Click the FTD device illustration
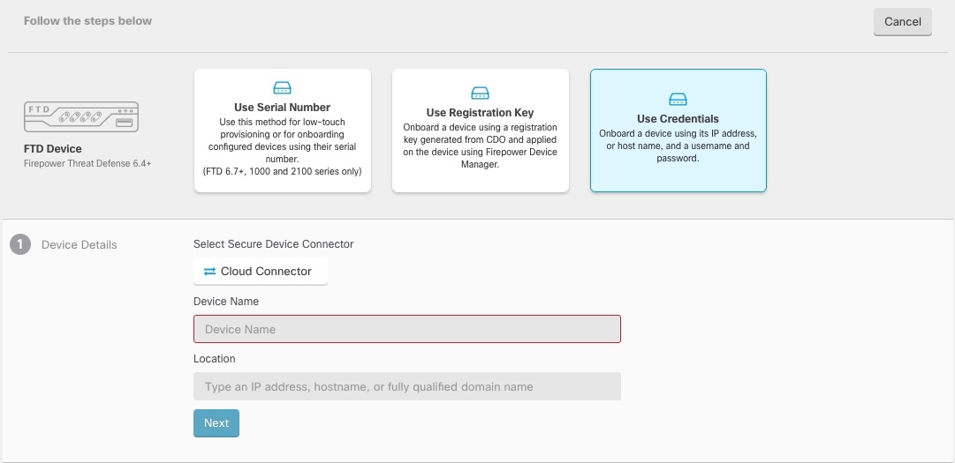Image resolution: width=955 pixels, height=463 pixels. pyautogui.click(x=81, y=116)
